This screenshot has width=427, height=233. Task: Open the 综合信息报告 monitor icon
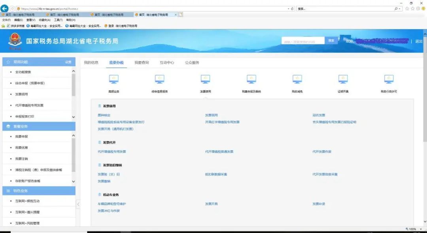point(160,79)
